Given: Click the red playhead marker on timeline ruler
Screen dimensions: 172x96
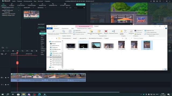Looking at the screenshot, I should 17,53.
